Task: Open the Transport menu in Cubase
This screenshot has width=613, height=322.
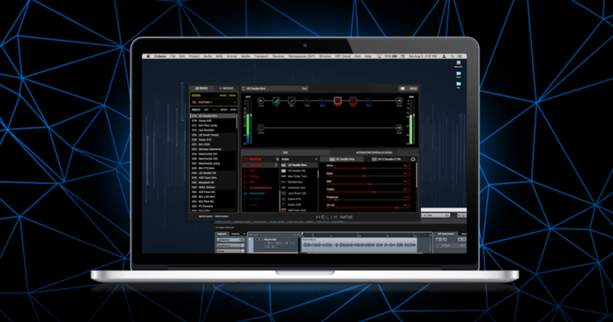Action: (261, 56)
